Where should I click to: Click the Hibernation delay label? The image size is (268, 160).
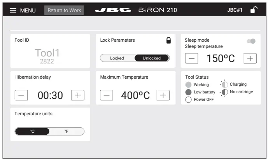33,77
